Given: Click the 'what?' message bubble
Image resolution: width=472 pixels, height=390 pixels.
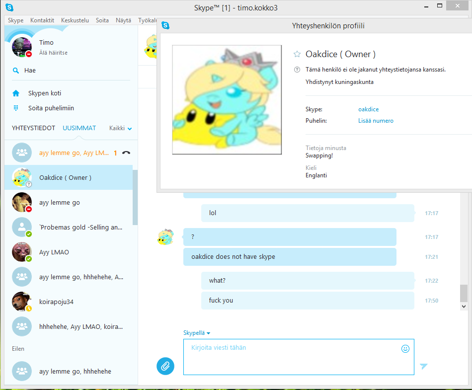Looking at the screenshot, I should [x=308, y=281].
